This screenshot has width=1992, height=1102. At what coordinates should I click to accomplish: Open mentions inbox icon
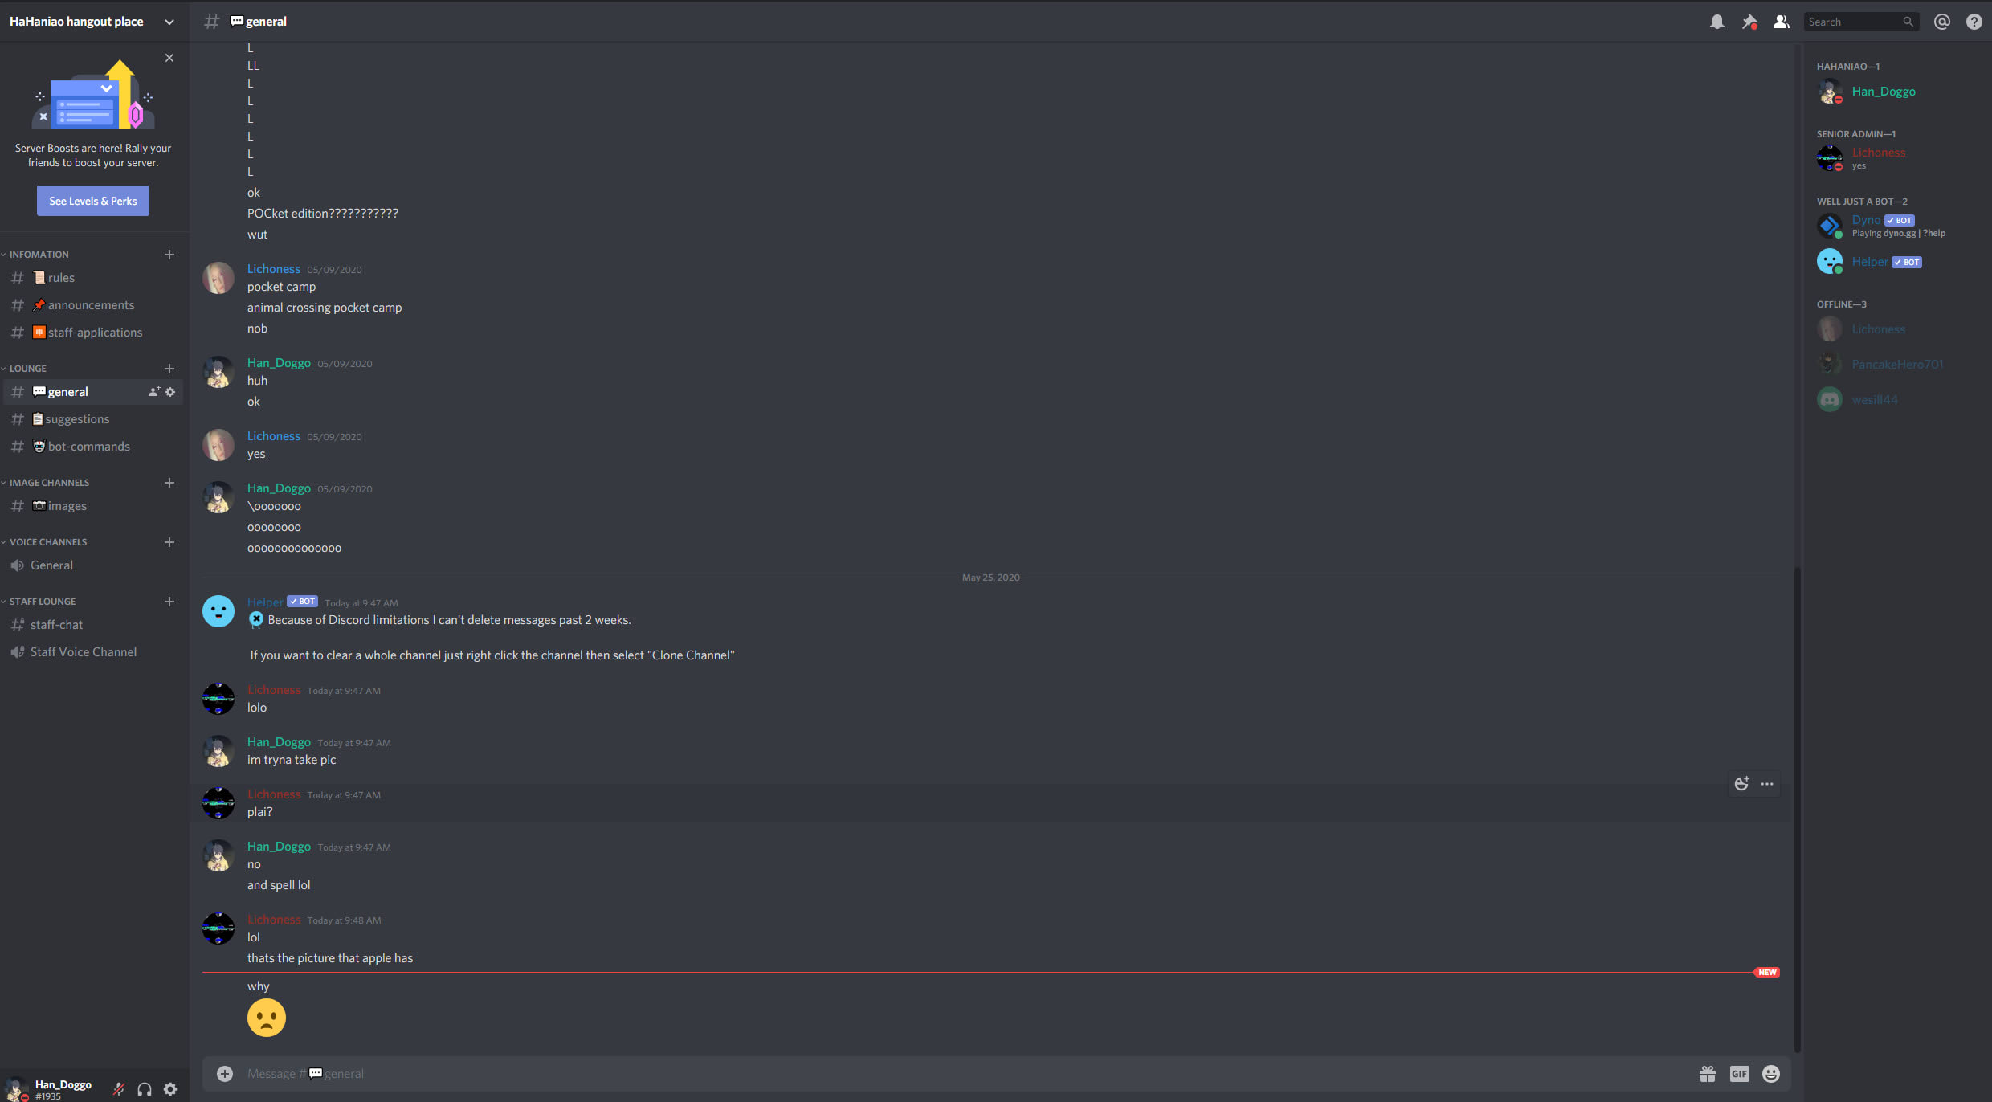tap(1941, 22)
